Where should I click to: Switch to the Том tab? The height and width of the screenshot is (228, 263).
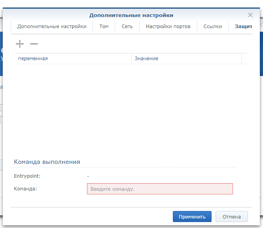pos(104,27)
